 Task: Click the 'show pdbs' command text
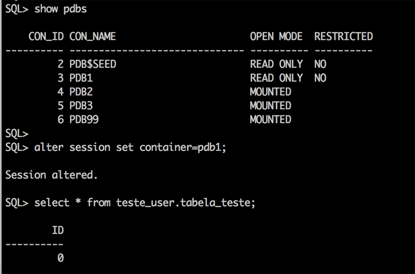[x=61, y=9]
